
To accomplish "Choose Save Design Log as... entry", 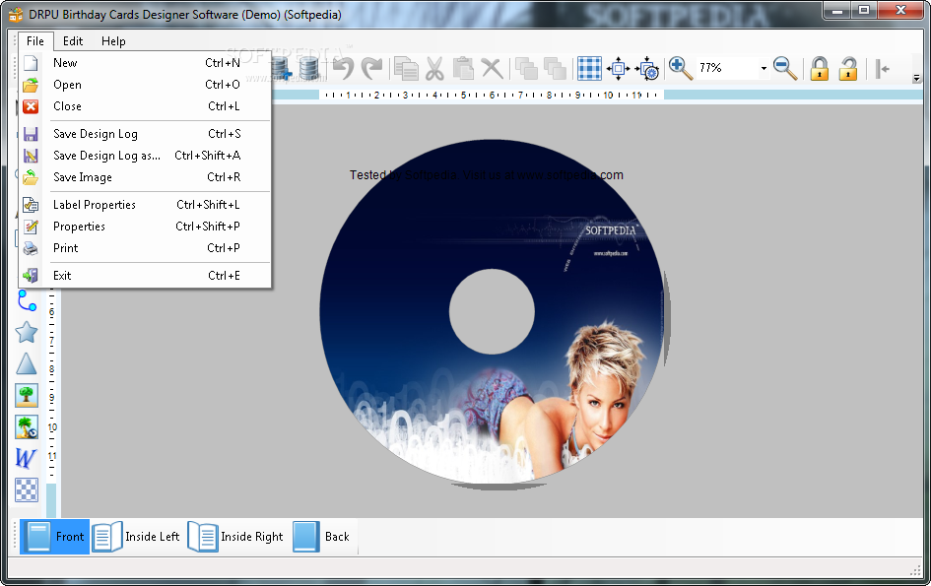I will tap(146, 156).
